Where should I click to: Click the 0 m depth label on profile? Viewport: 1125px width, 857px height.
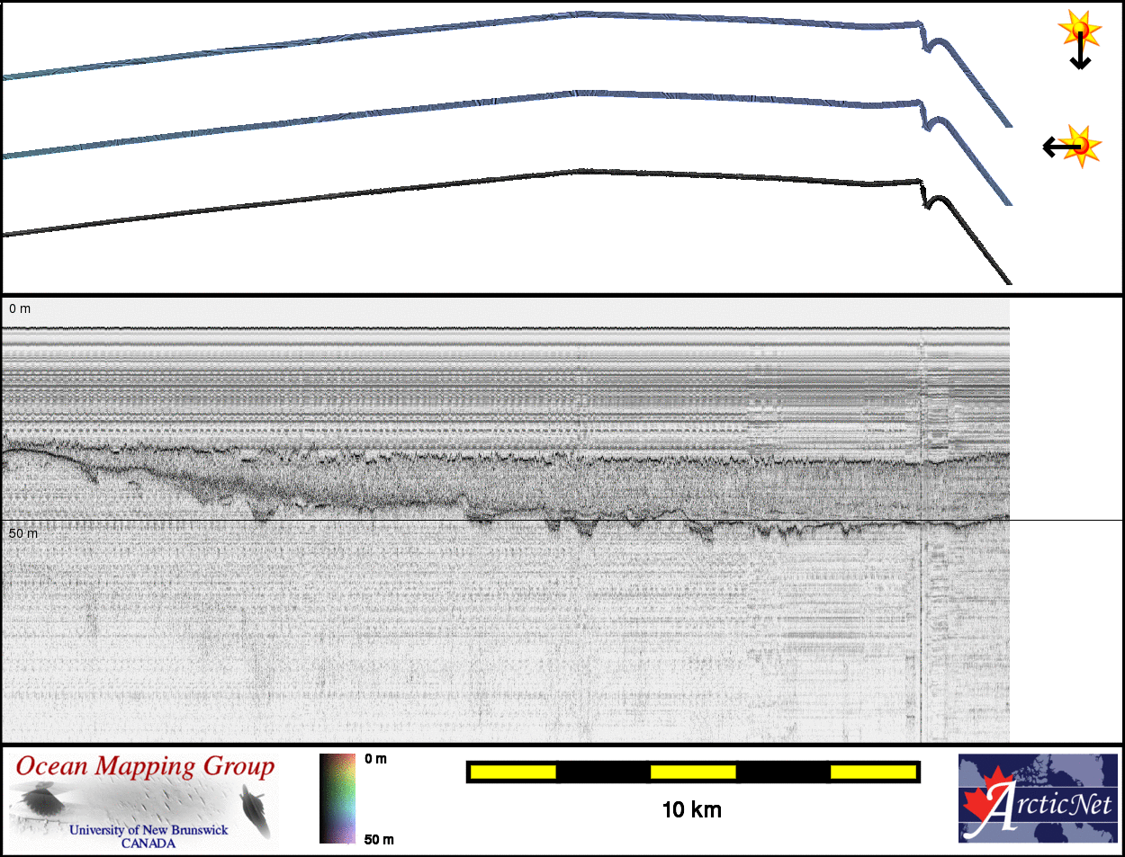(20, 309)
